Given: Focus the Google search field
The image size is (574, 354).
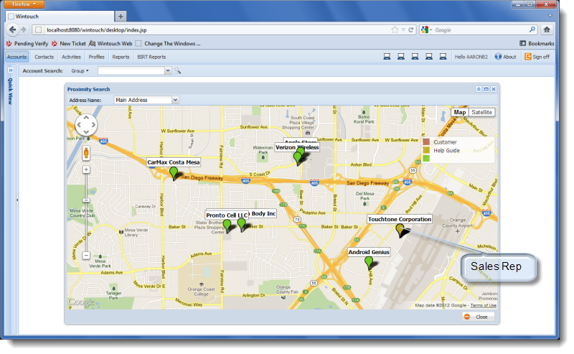Looking at the screenshot, I should (480, 30).
